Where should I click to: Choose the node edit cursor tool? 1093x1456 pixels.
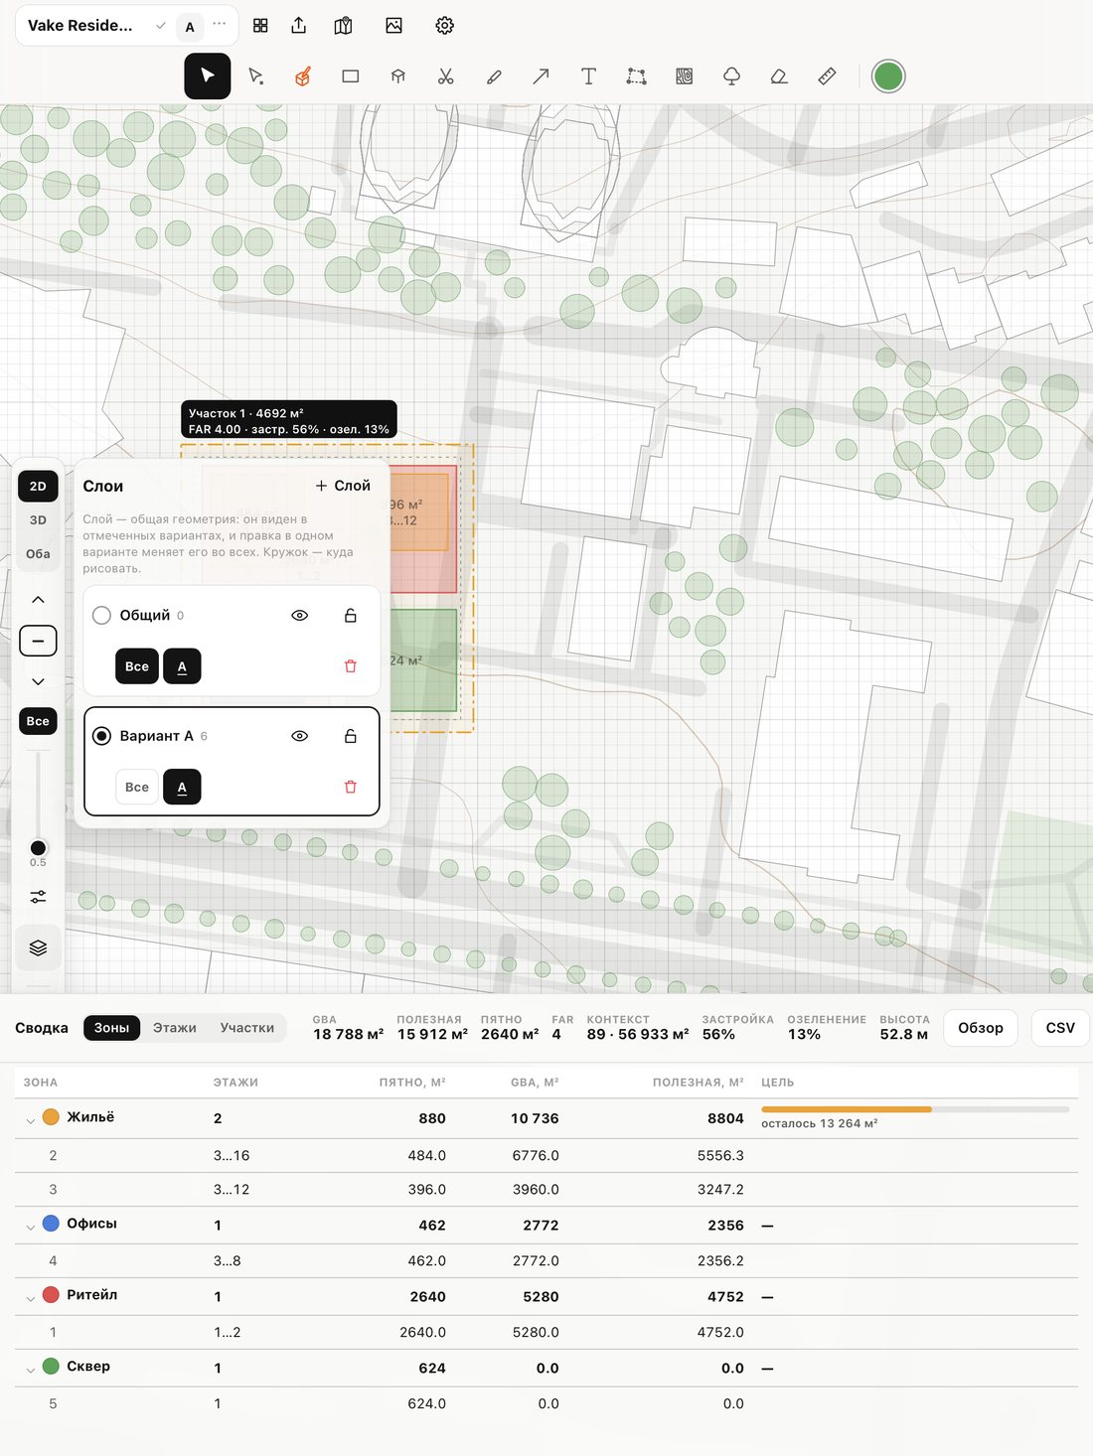tap(255, 76)
